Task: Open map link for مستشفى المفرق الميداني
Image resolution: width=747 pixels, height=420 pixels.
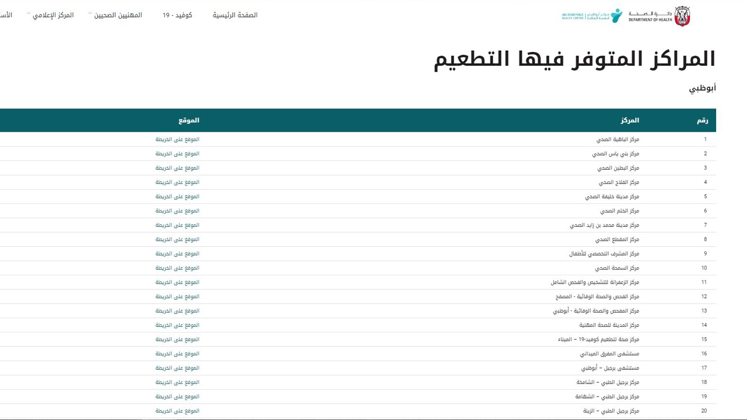Action: [177, 354]
